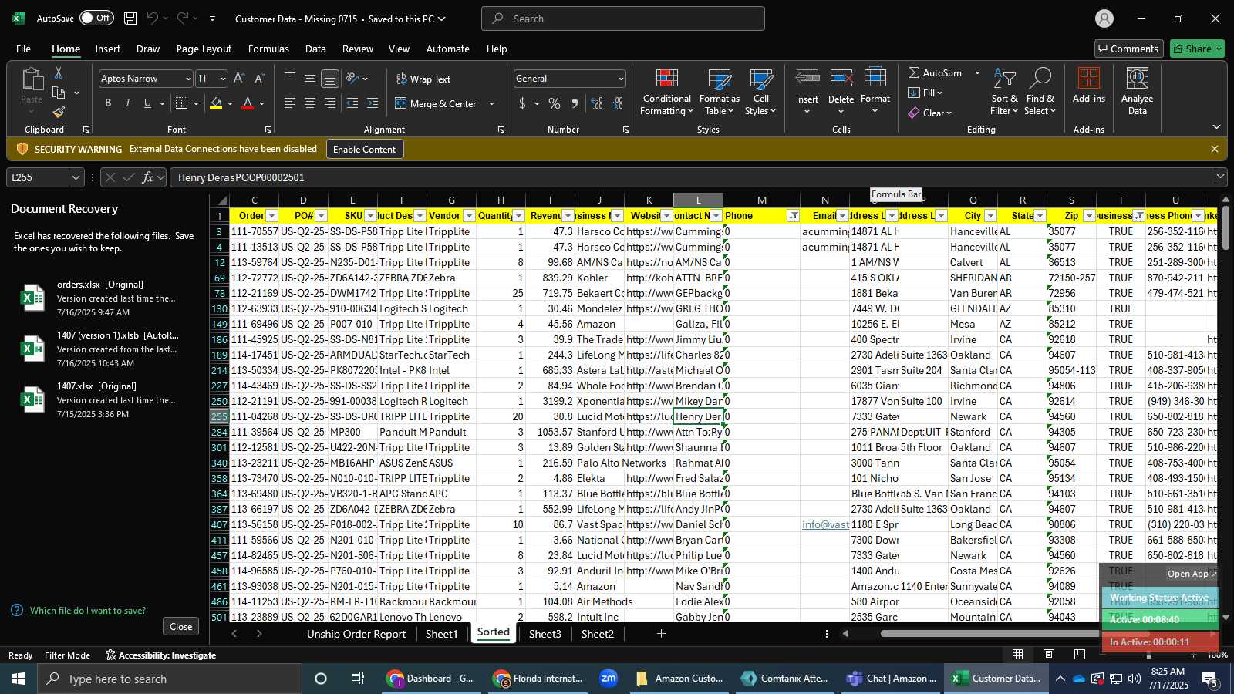Toggle Bold formatting
The width and height of the screenshot is (1234, 694).
[108, 103]
